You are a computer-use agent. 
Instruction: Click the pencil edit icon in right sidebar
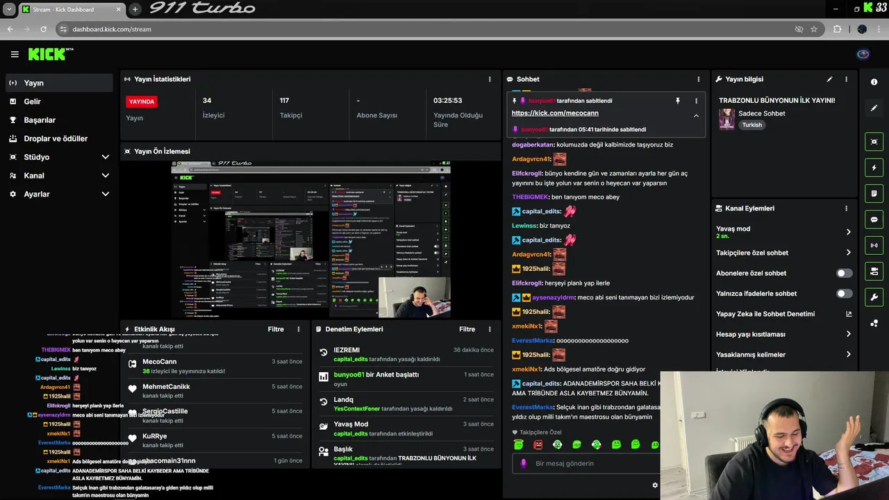pyautogui.click(x=874, y=108)
